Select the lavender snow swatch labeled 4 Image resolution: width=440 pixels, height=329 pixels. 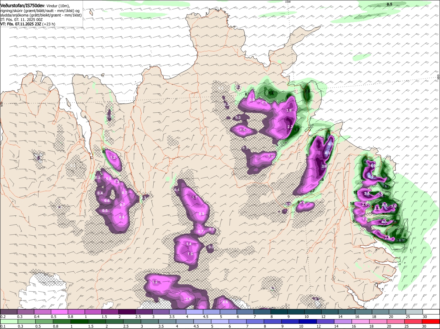point(194,311)
